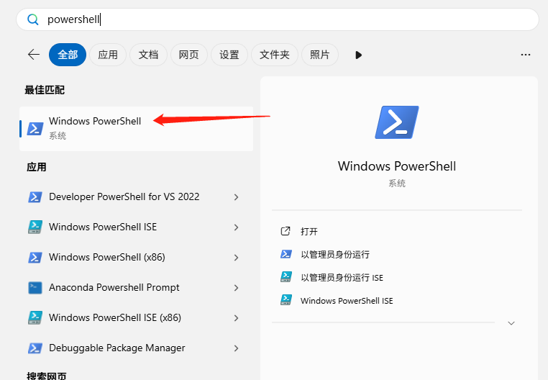Switch to the 文档 filter tab
This screenshot has width=548, height=380.
click(148, 55)
